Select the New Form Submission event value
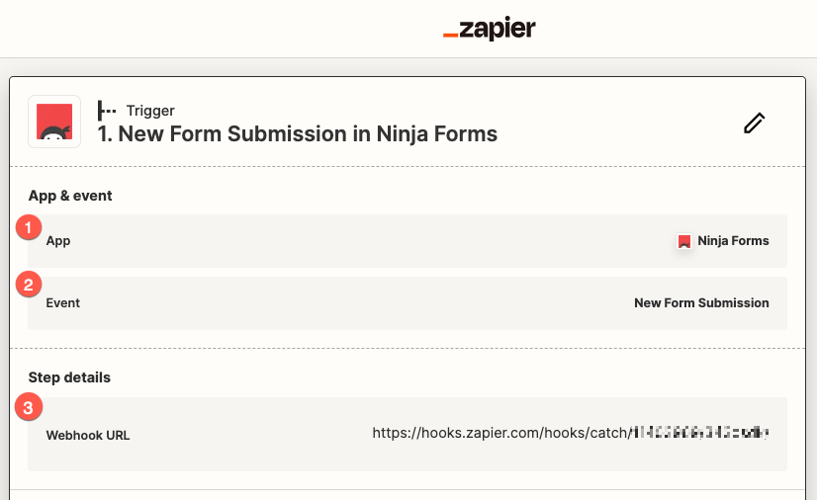The width and height of the screenshot is (817, 500). tap(701, 303)
